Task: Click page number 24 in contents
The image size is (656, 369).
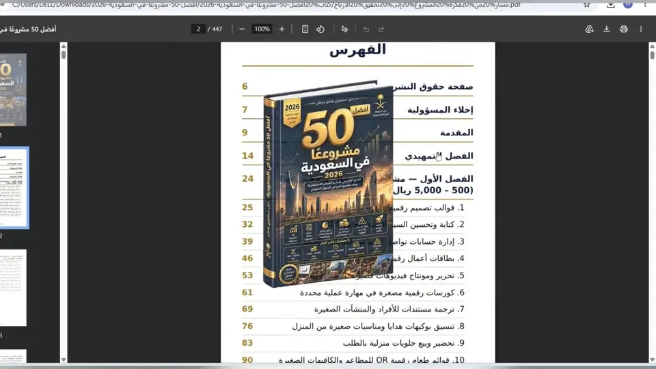Action: pos(247,178)
